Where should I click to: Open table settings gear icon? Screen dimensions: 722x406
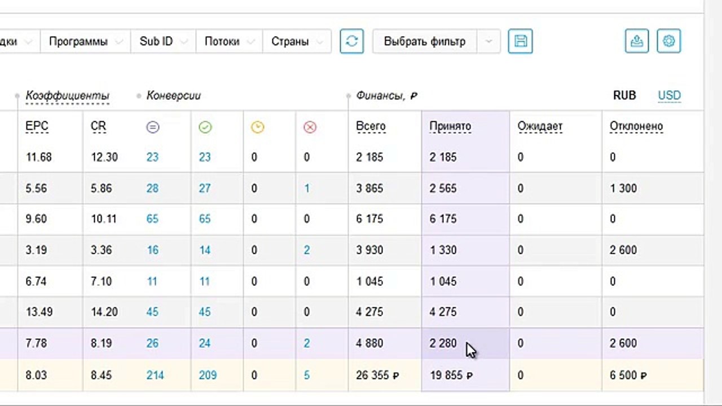tap(669, 41)
